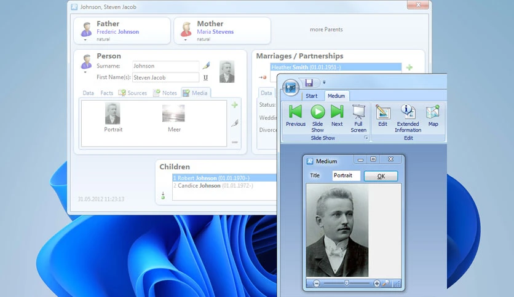This screenshot has height=297, width=514.
Task: Start the Slide Show play button
Action: [318, 112]
